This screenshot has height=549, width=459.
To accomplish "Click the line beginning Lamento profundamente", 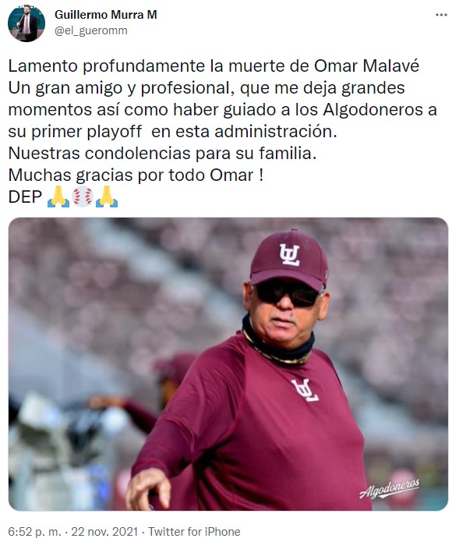I will pyautogui.click(x=214, y=66).
